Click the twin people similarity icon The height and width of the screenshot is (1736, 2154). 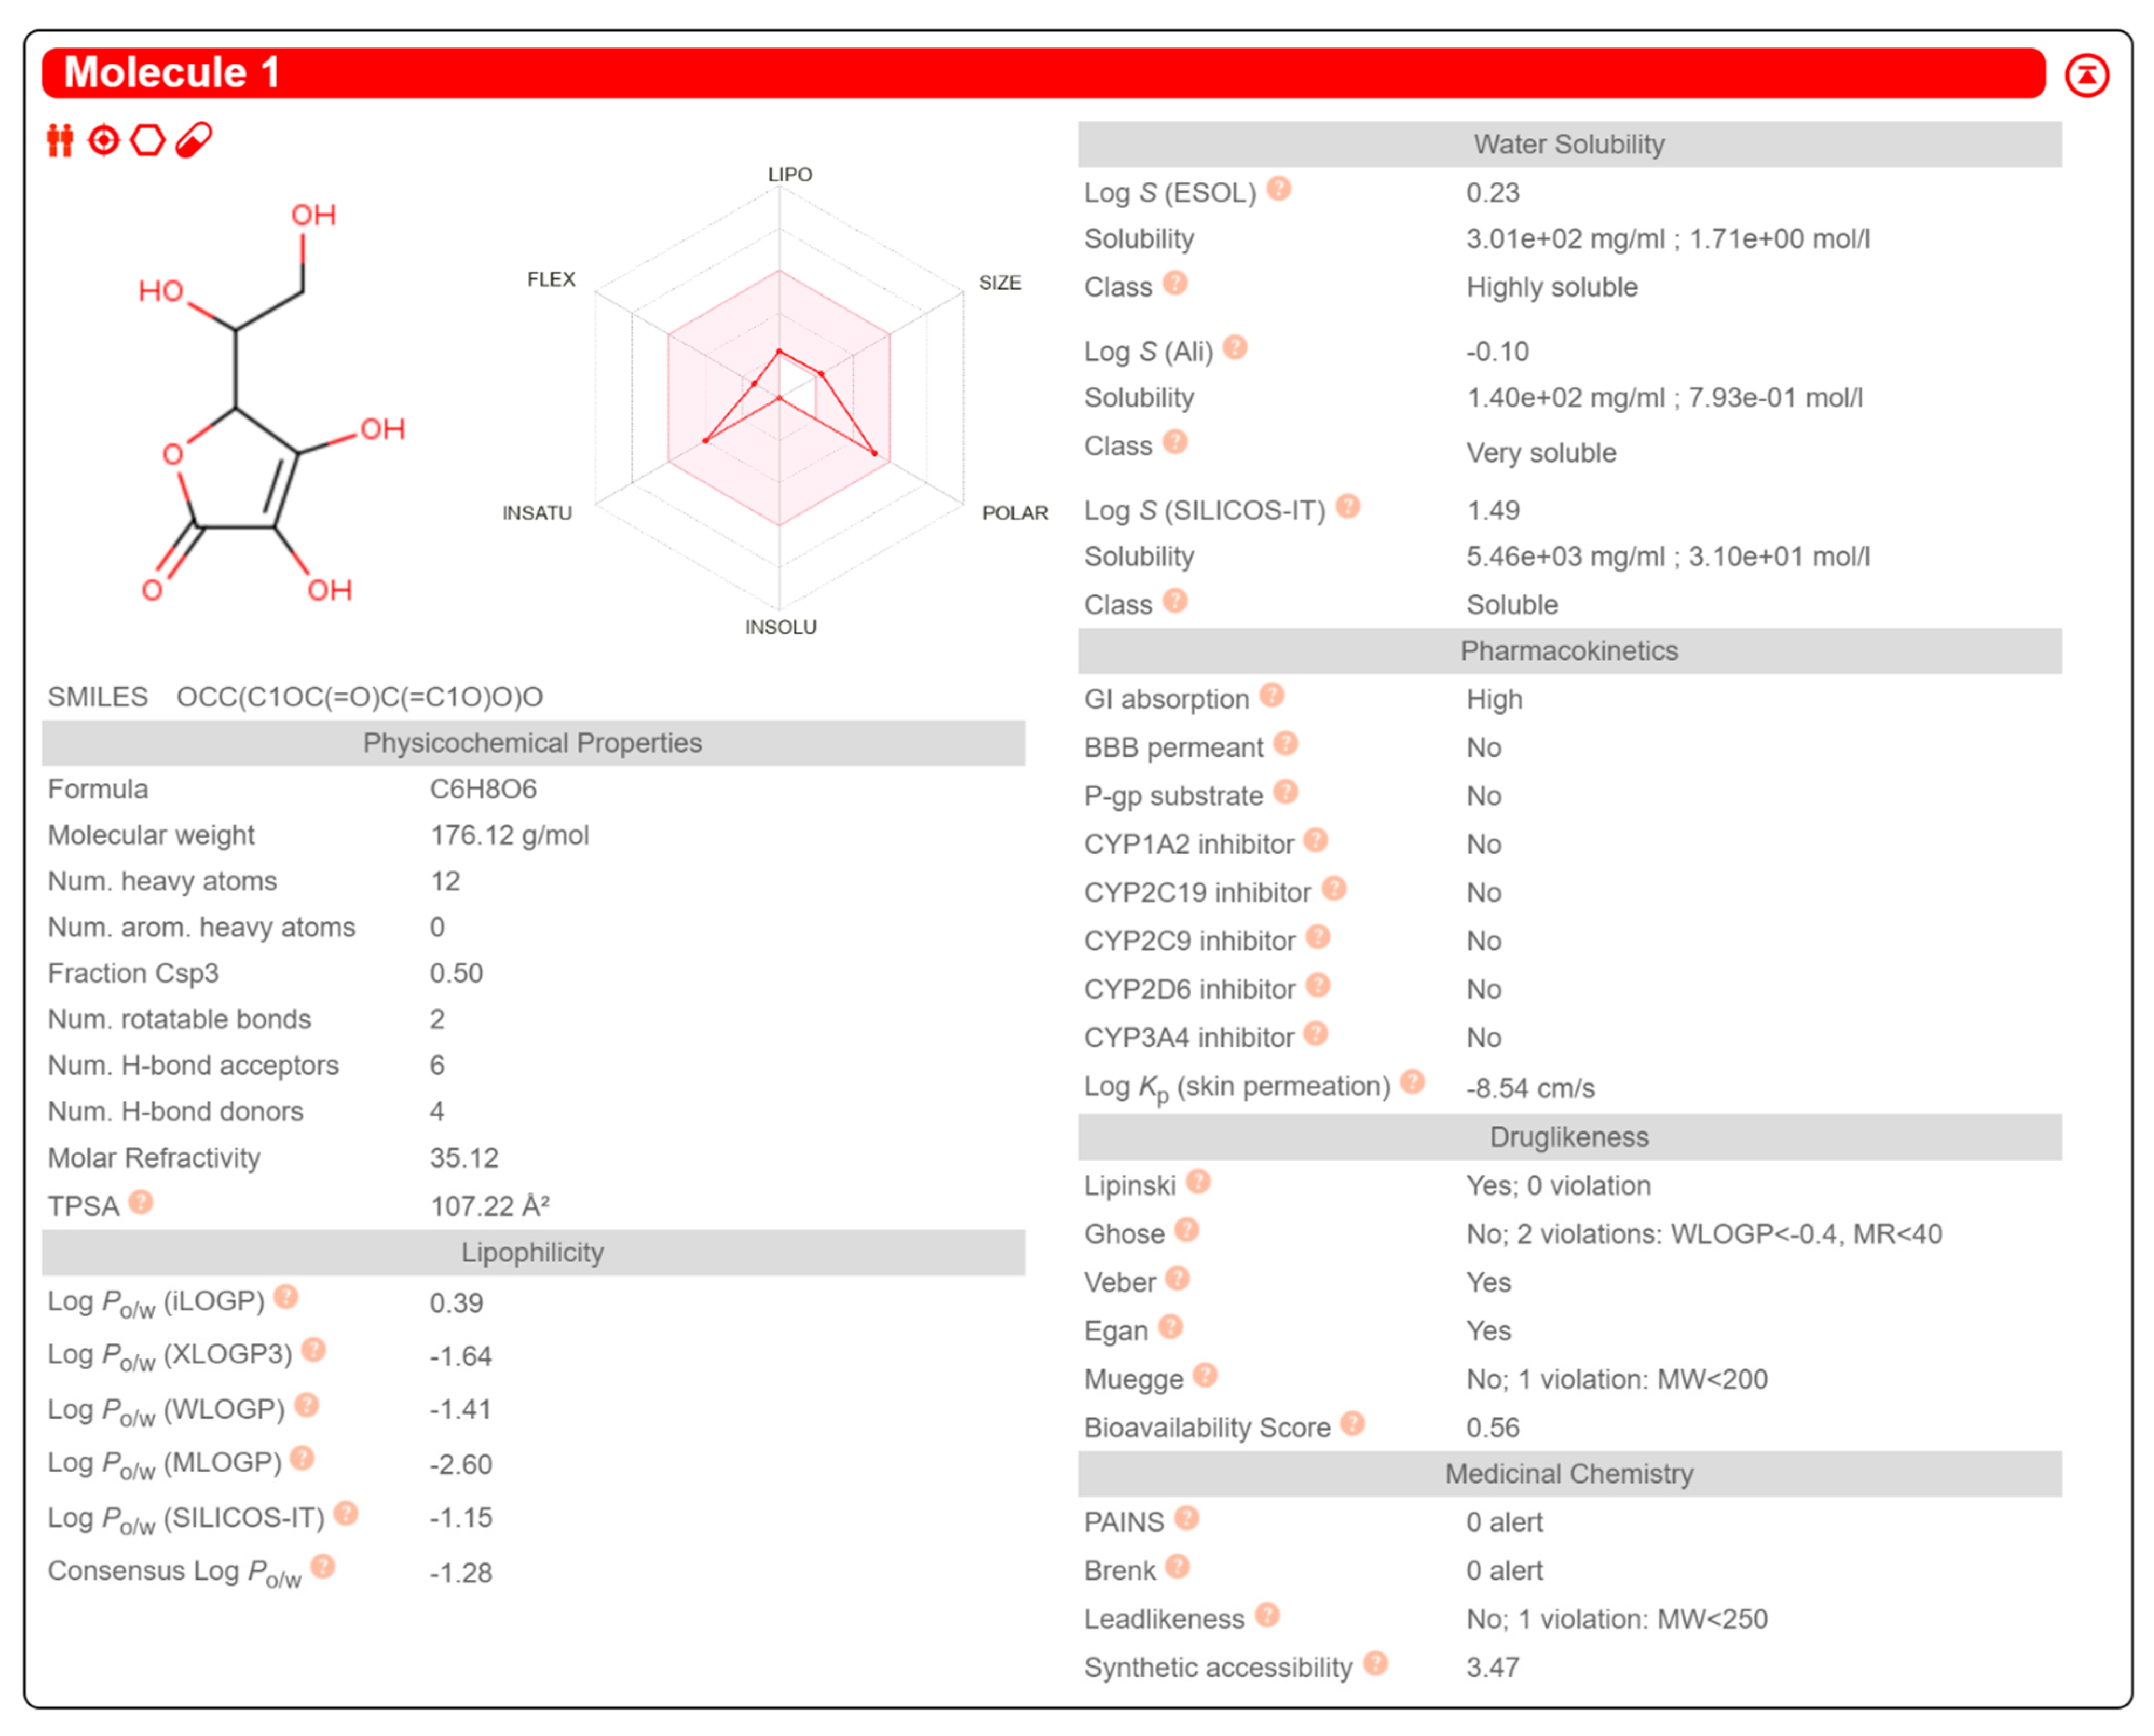pos(60,140)
